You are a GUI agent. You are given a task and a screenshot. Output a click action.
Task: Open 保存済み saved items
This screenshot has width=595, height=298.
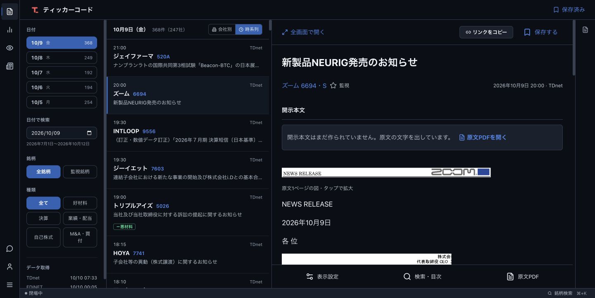point(569,9)
